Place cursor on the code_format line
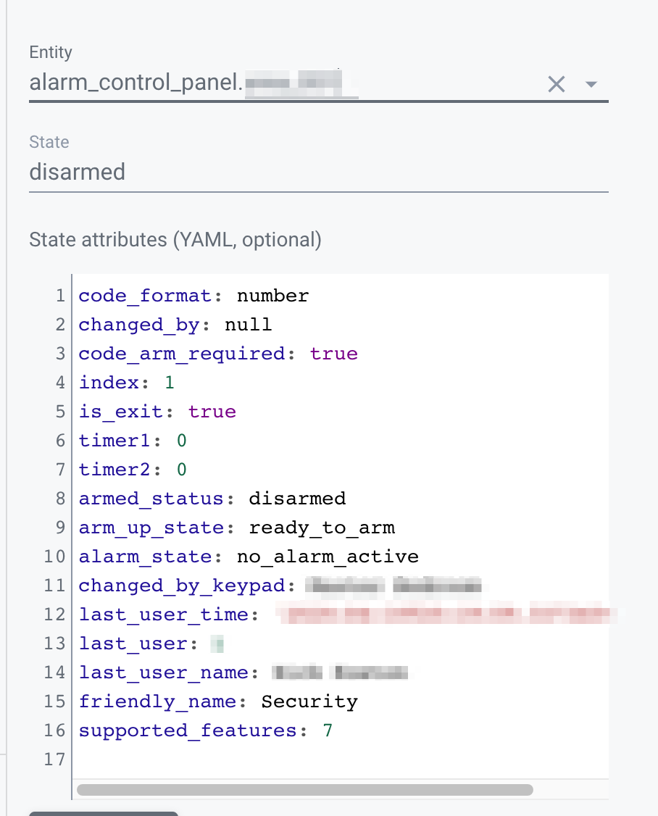The height and width of the screenshot is (816, 658). coord(193,296)
